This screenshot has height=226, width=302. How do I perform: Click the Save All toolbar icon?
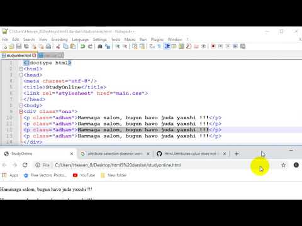pyautogui.click(x=26, y=46)
